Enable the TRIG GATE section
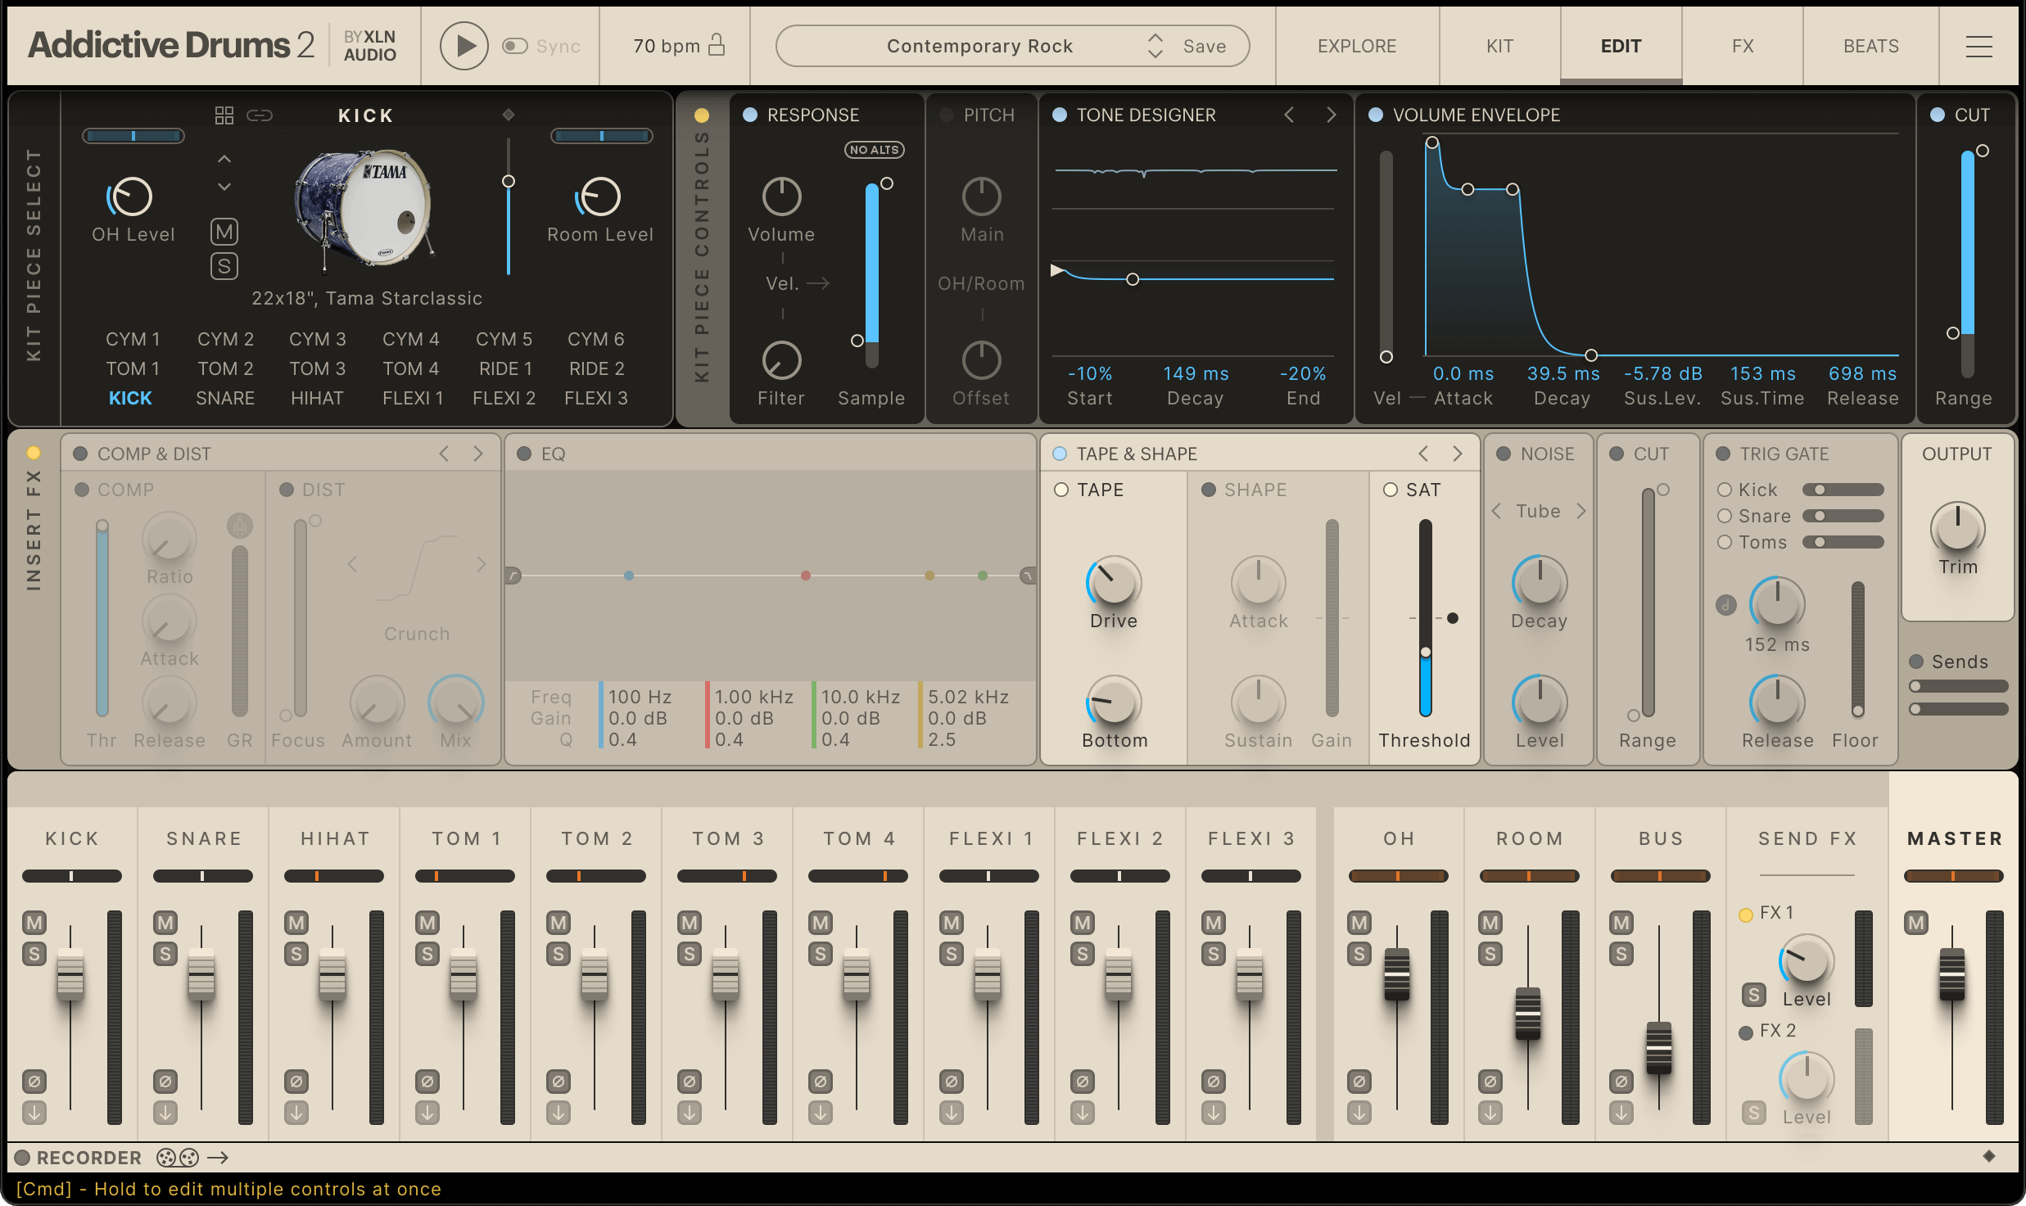The width and height of the screenshot is (2026, 1206). pos(1723,454)
